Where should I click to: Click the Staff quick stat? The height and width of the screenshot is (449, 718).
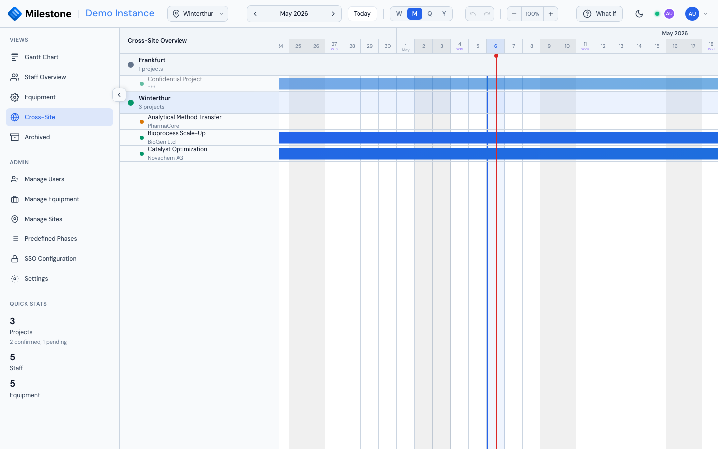coord(16,362)
